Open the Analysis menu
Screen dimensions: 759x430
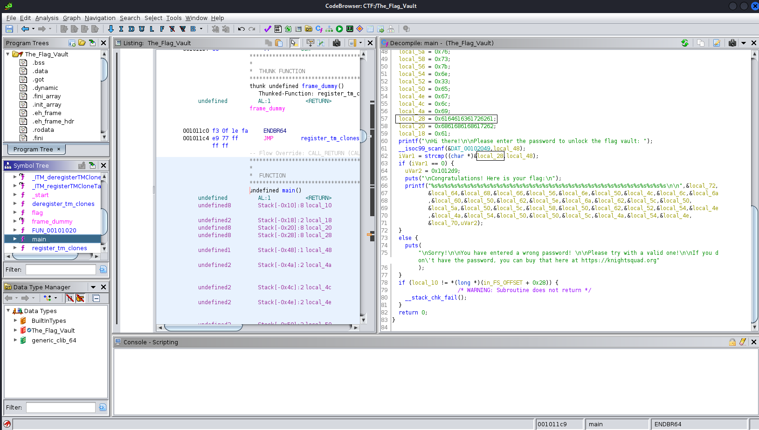coord(47,18)
